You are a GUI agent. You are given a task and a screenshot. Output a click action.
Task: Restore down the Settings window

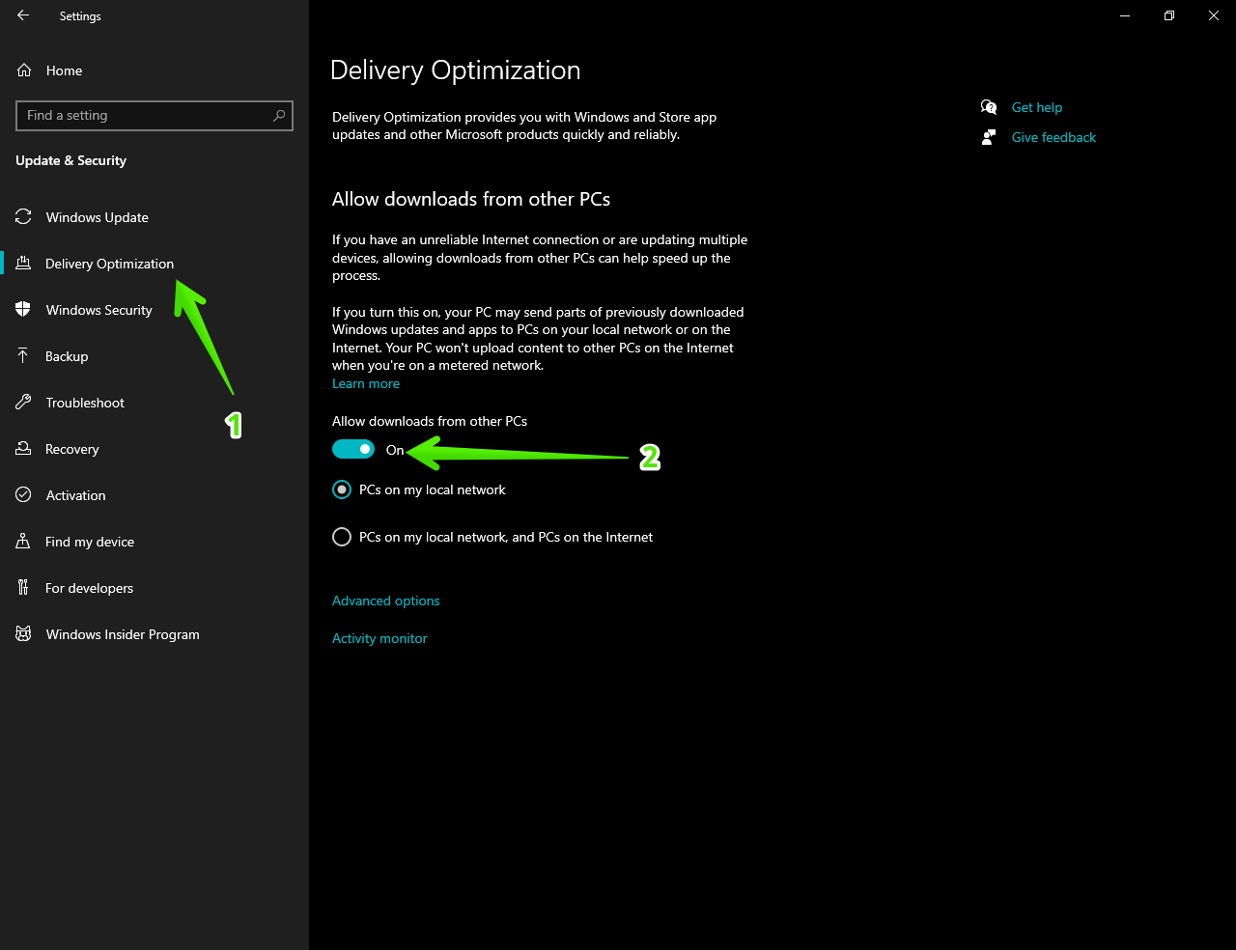point(1169,15)
